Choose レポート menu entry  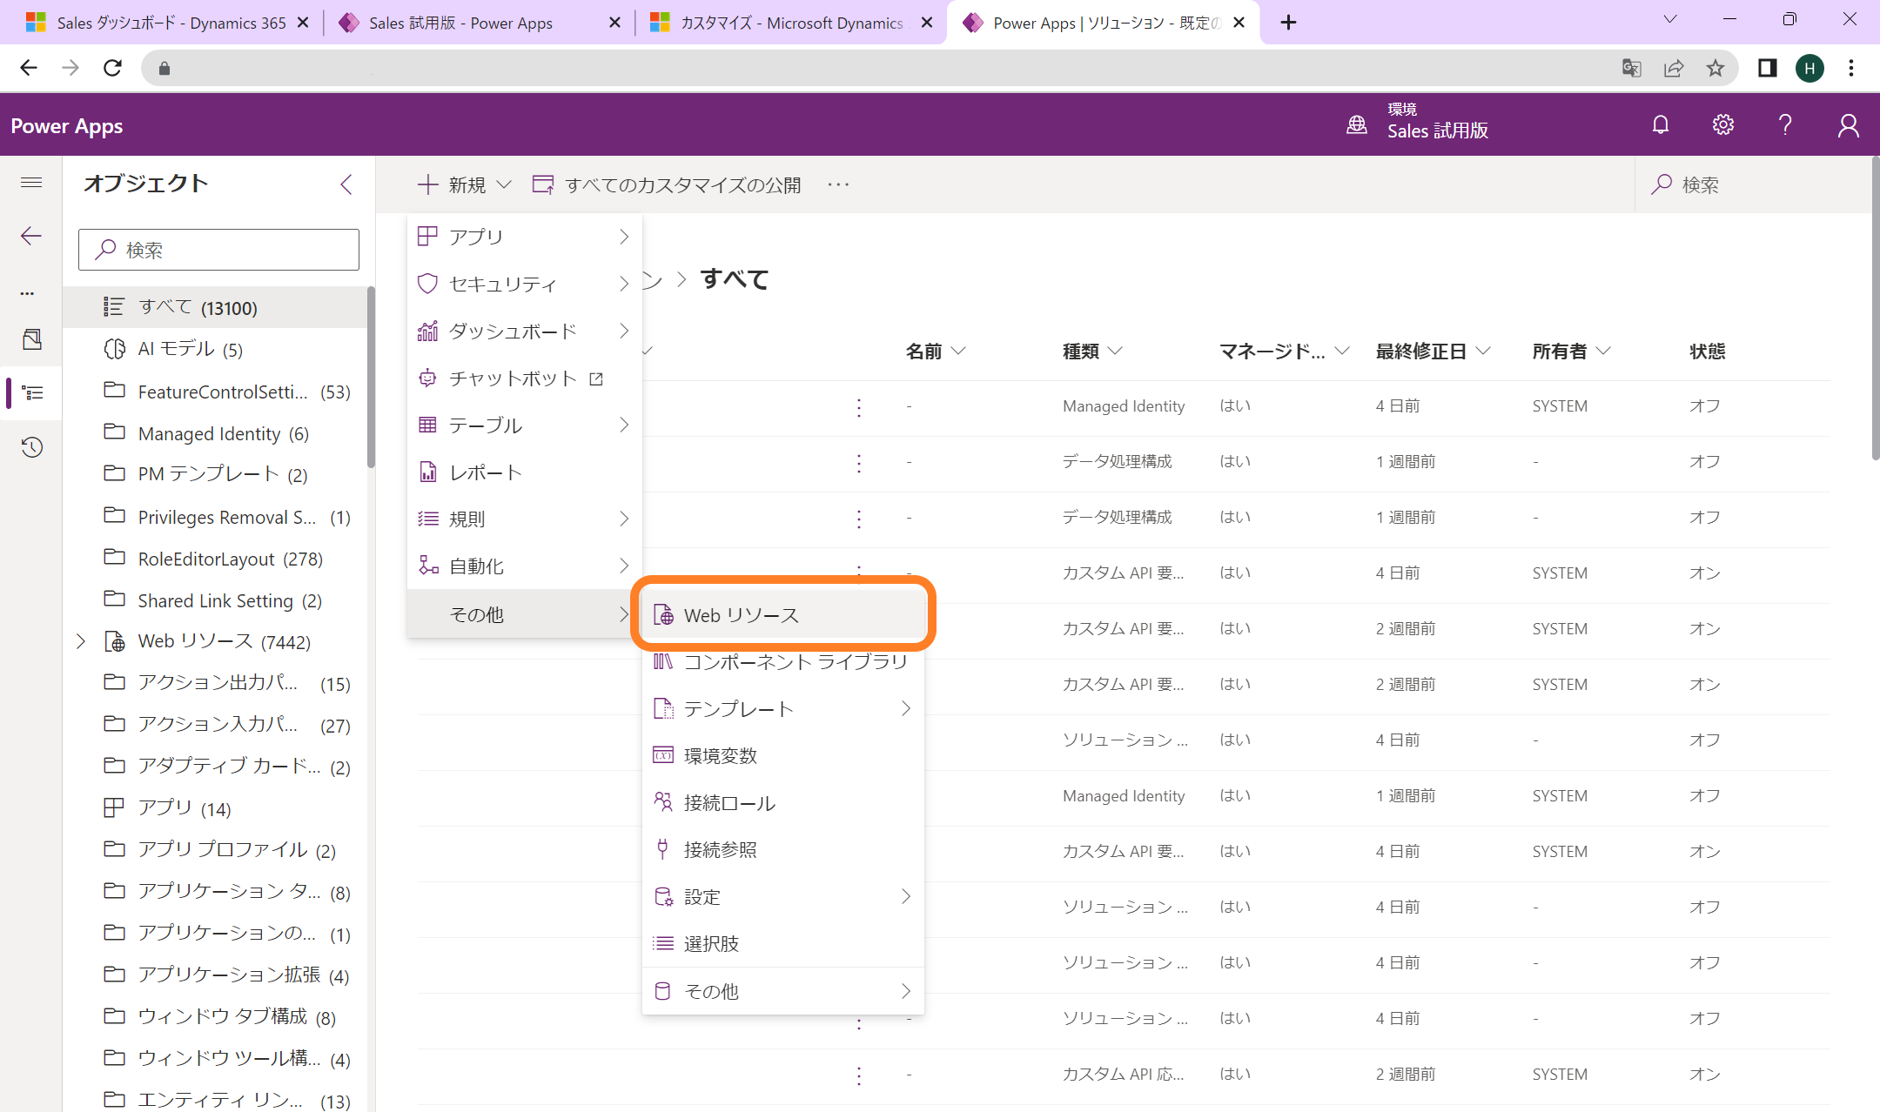525,472
